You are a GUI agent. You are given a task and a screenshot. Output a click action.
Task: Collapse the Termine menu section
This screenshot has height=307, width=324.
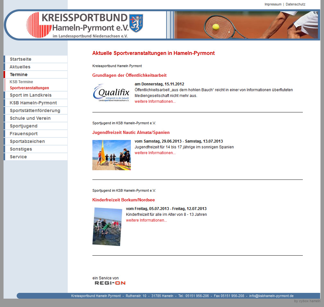click(19, 75)
